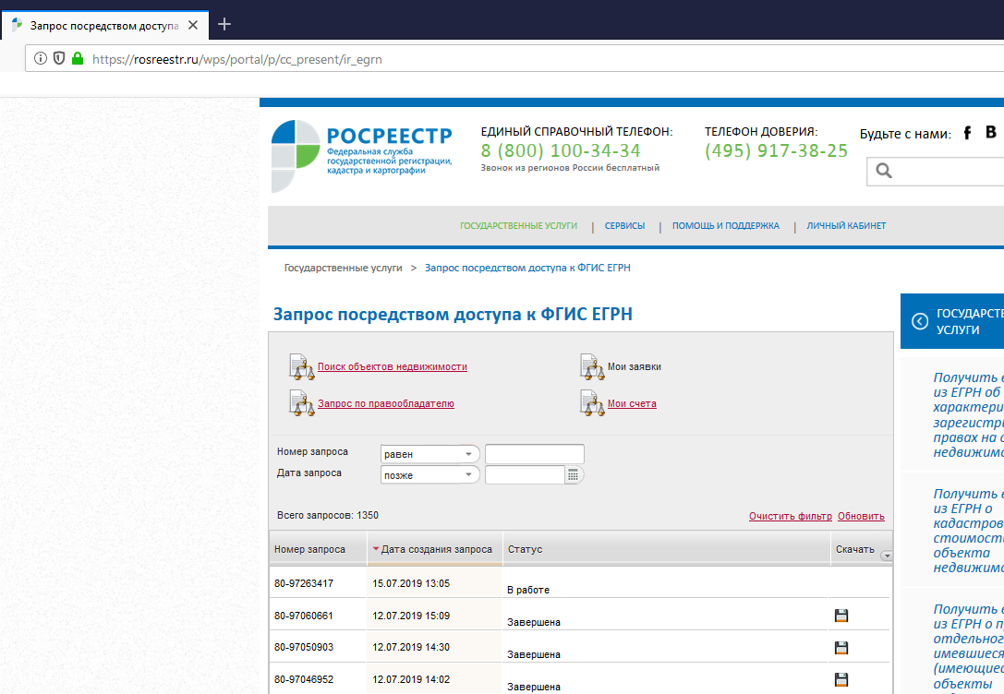Download result for request 80-97050903
1004x694 pixels.
[841, 648]
